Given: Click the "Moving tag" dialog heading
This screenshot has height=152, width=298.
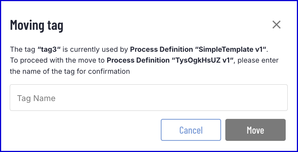Looking at the screenshot, I should pos(37,25).
